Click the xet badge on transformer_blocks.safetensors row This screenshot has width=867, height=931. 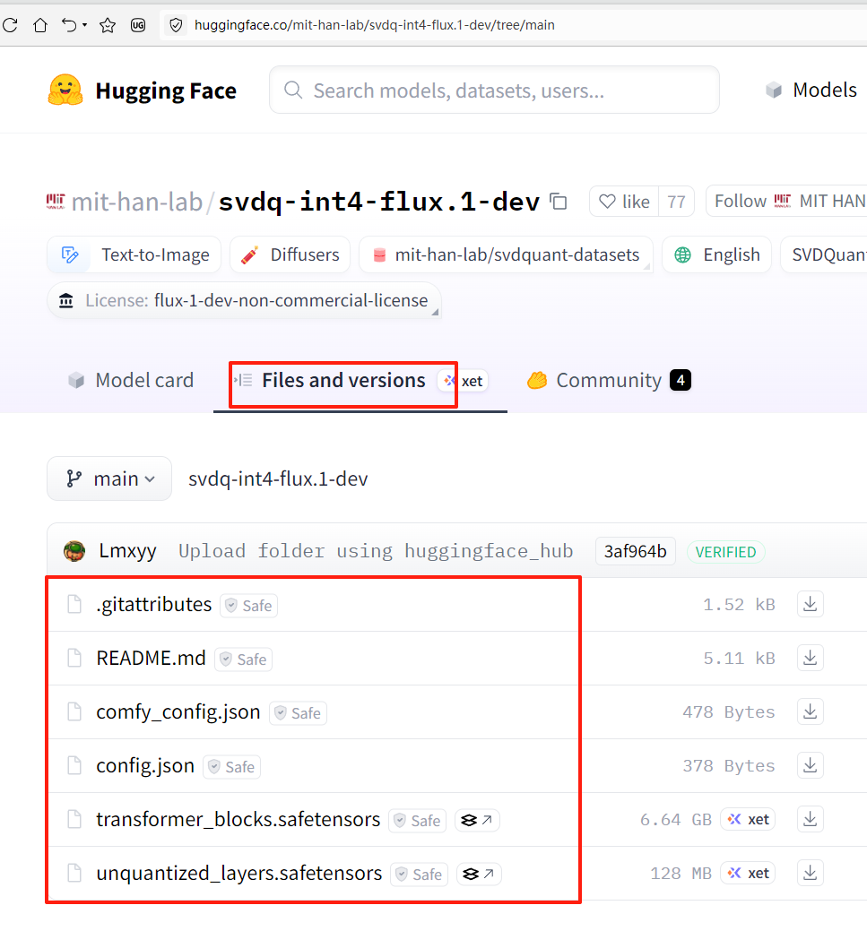[x=748, y=819]
